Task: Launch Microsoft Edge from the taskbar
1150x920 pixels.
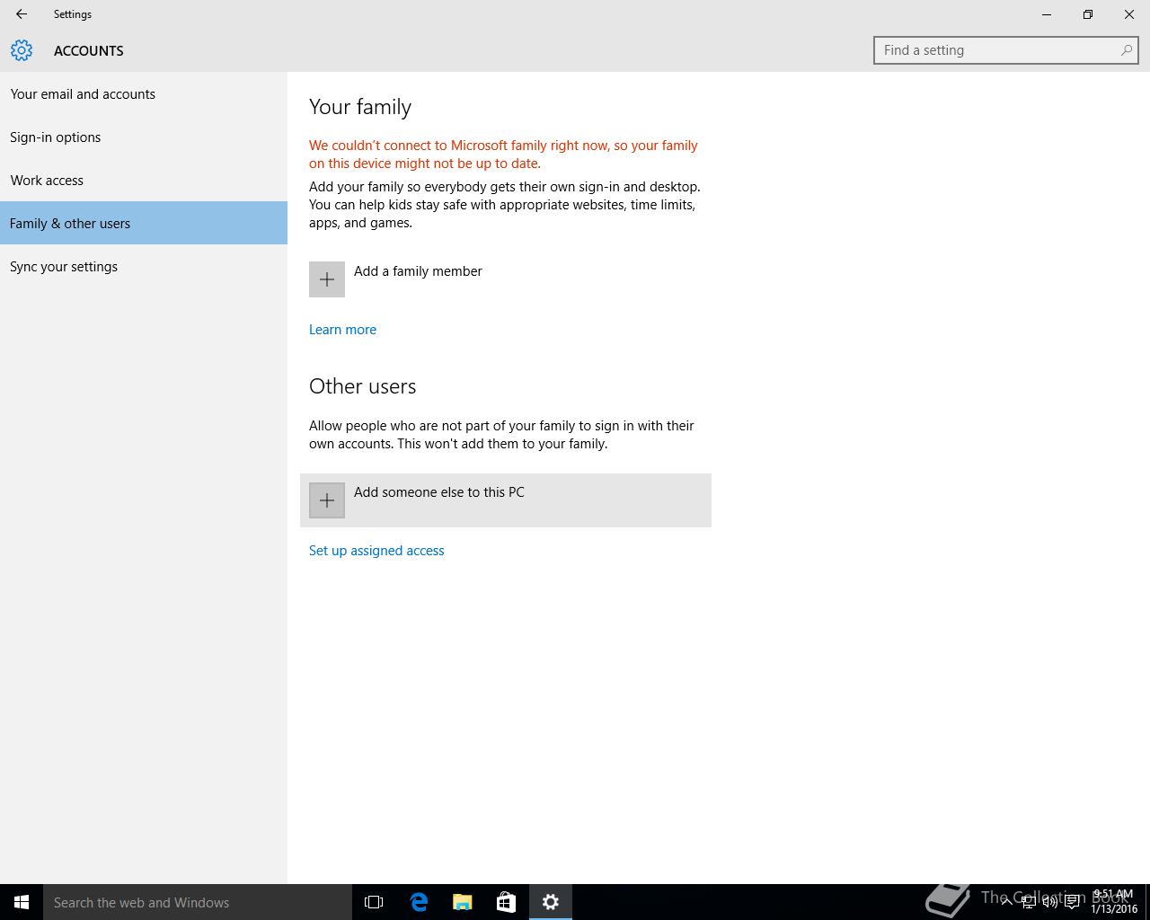Action: [x=418, y=902]
